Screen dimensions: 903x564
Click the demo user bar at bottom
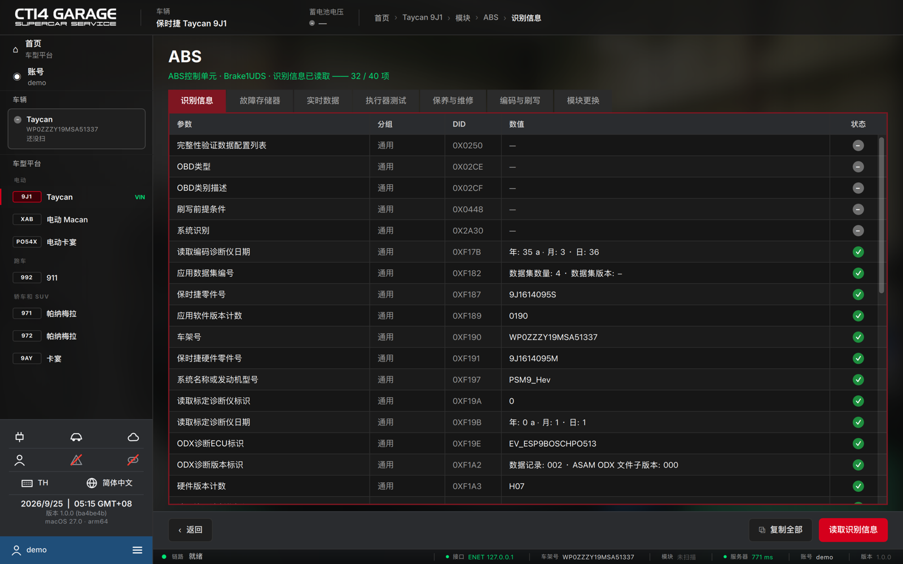click(x=76, y=550)
